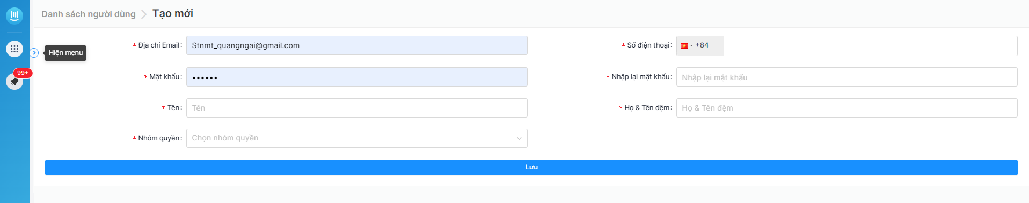Click the Lưu save button
Screen dimensions: 1029x203
coord(531,167)
